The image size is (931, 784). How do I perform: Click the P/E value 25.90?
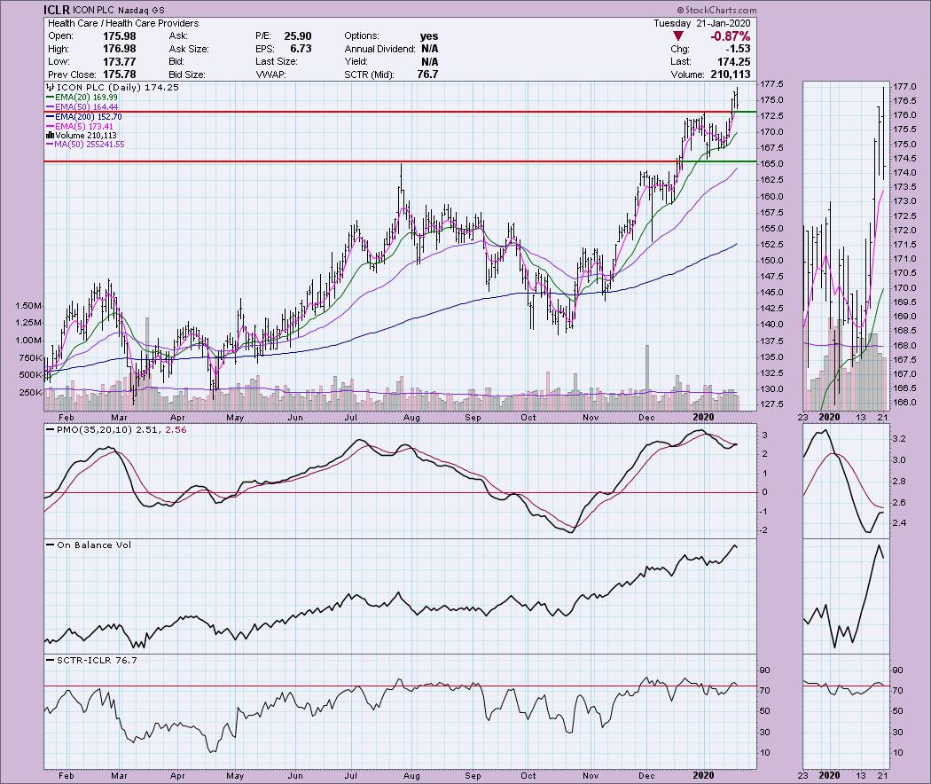(297, 36)
